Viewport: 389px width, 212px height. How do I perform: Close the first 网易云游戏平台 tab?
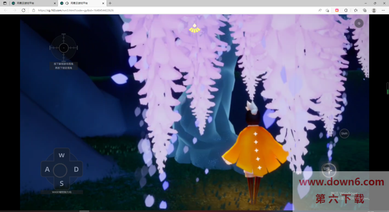55,3
